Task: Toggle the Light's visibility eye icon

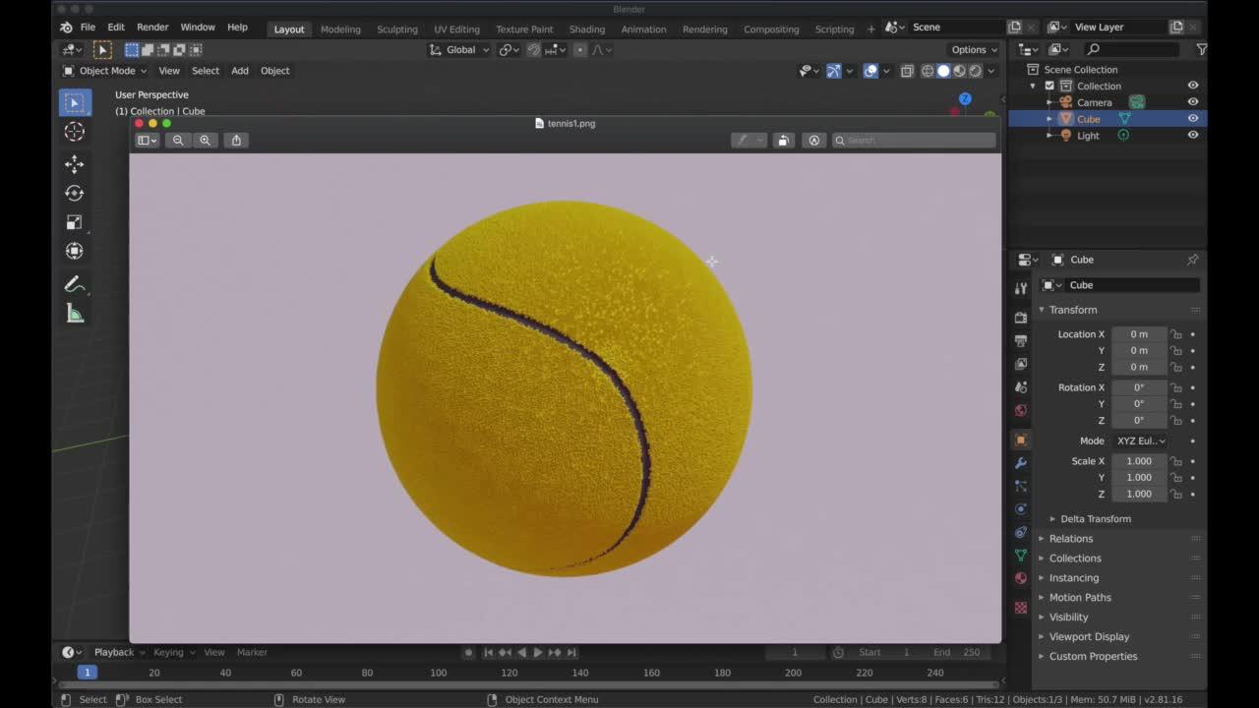Action: tap(1193, 135)
